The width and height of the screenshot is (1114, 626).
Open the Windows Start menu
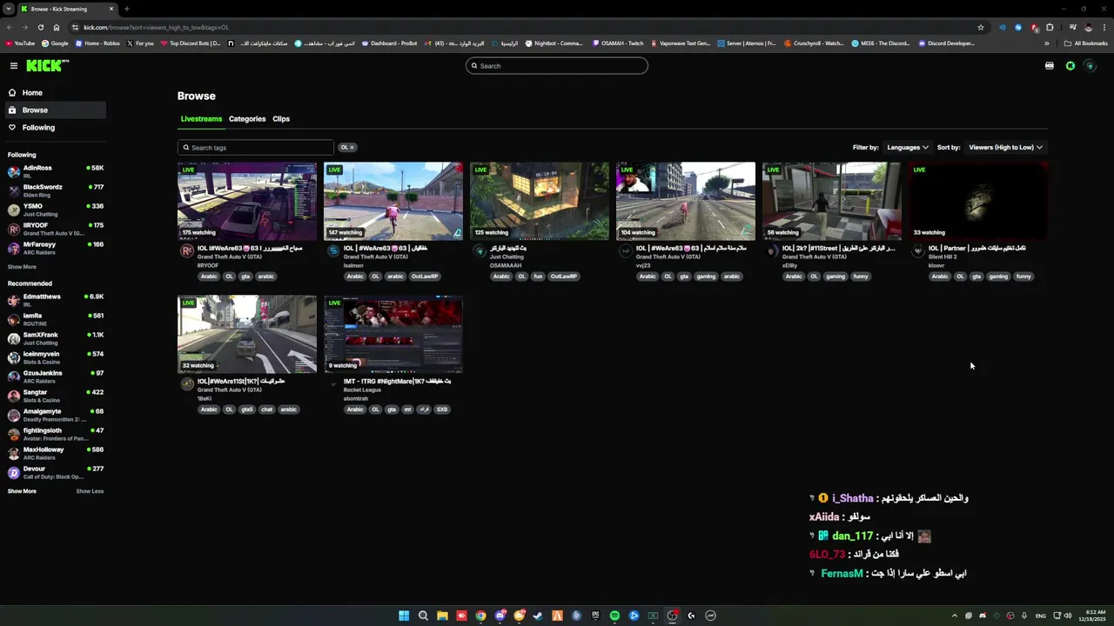click(404, 616)
